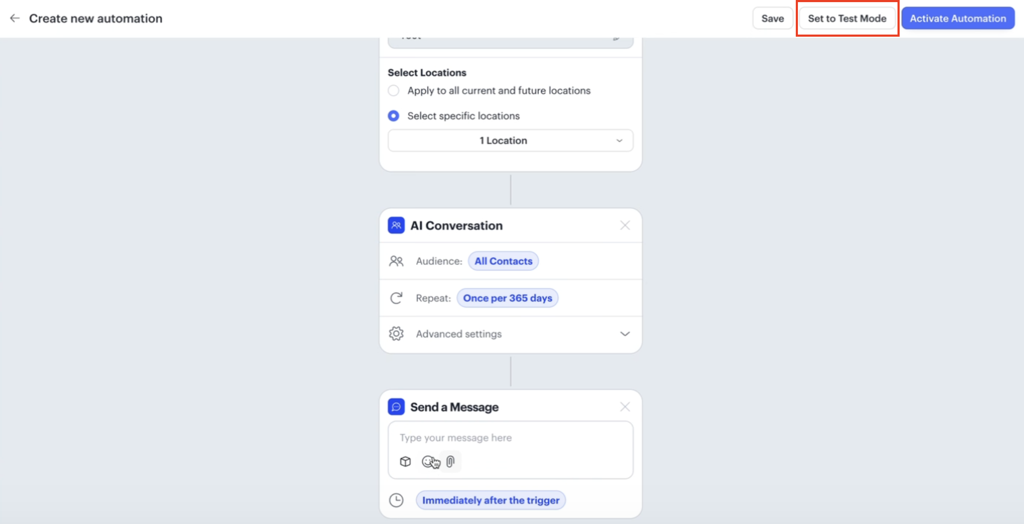Change Immediately after the trigger timing
The image size is (1024, 524).
coord(490,500)
